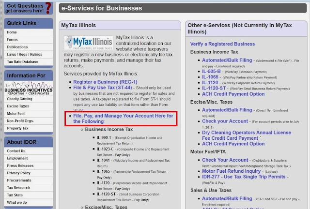Open Sales & Use Taxes Automated/Bulk Filing link
The image size is (310, 209).
(x=227, y=198)
